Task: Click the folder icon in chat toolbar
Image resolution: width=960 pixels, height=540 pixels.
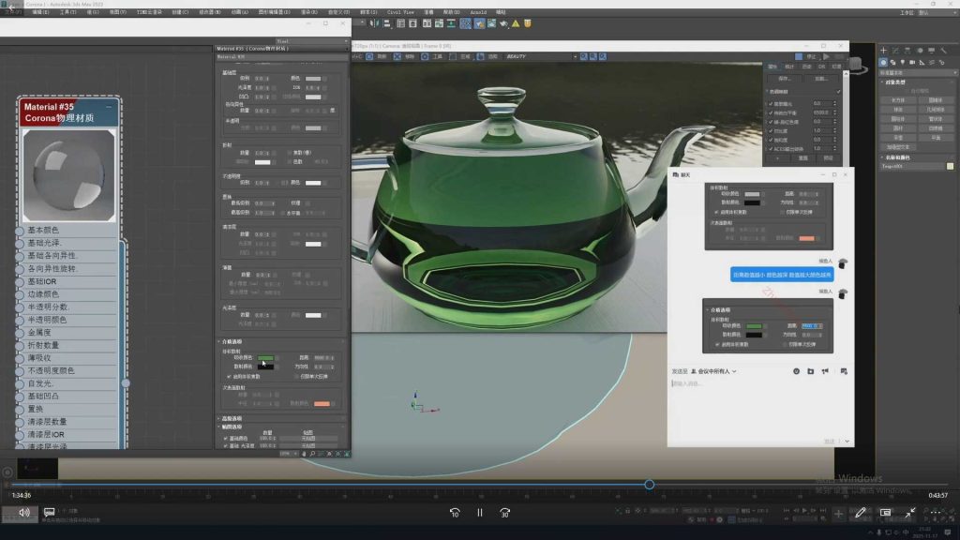Action: tap(811, 371)
